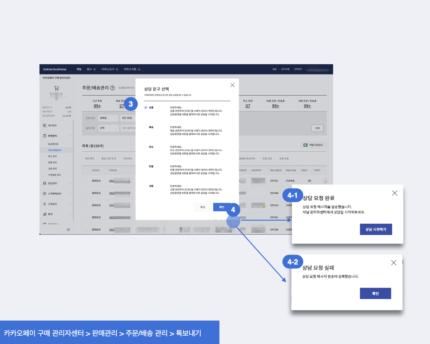Close the 상담 문구 선택 dialog

(x=232, y=85)
